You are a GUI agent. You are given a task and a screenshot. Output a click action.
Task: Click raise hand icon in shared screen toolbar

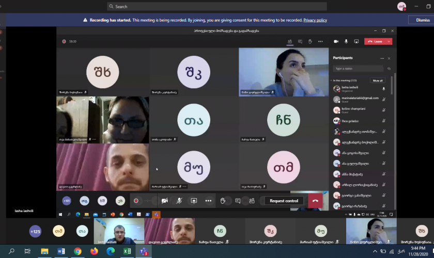point(311,41)
